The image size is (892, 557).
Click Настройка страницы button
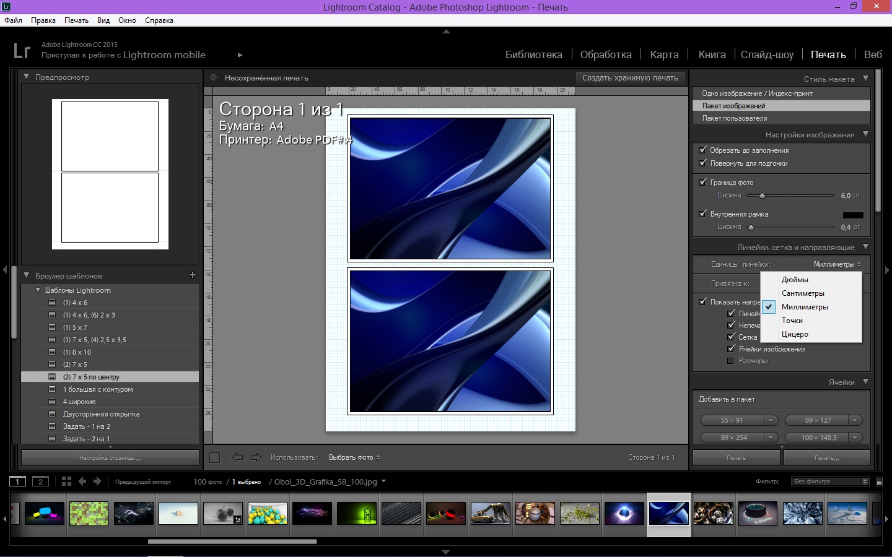pos(110,458)
